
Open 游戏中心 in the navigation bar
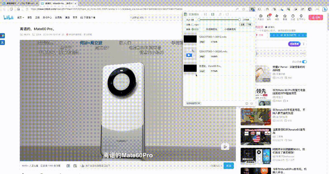click(x=47, y=18)
